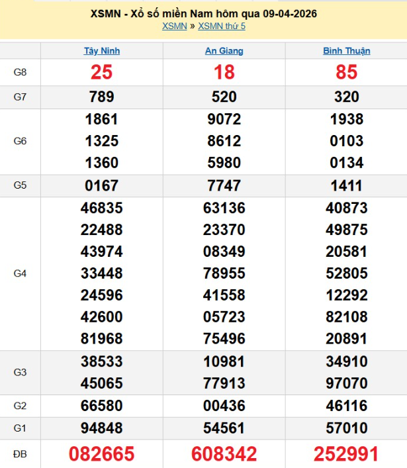Click An Giang special prize number 608342
Viewport: 407px width, 468px height.
point(224,454)
